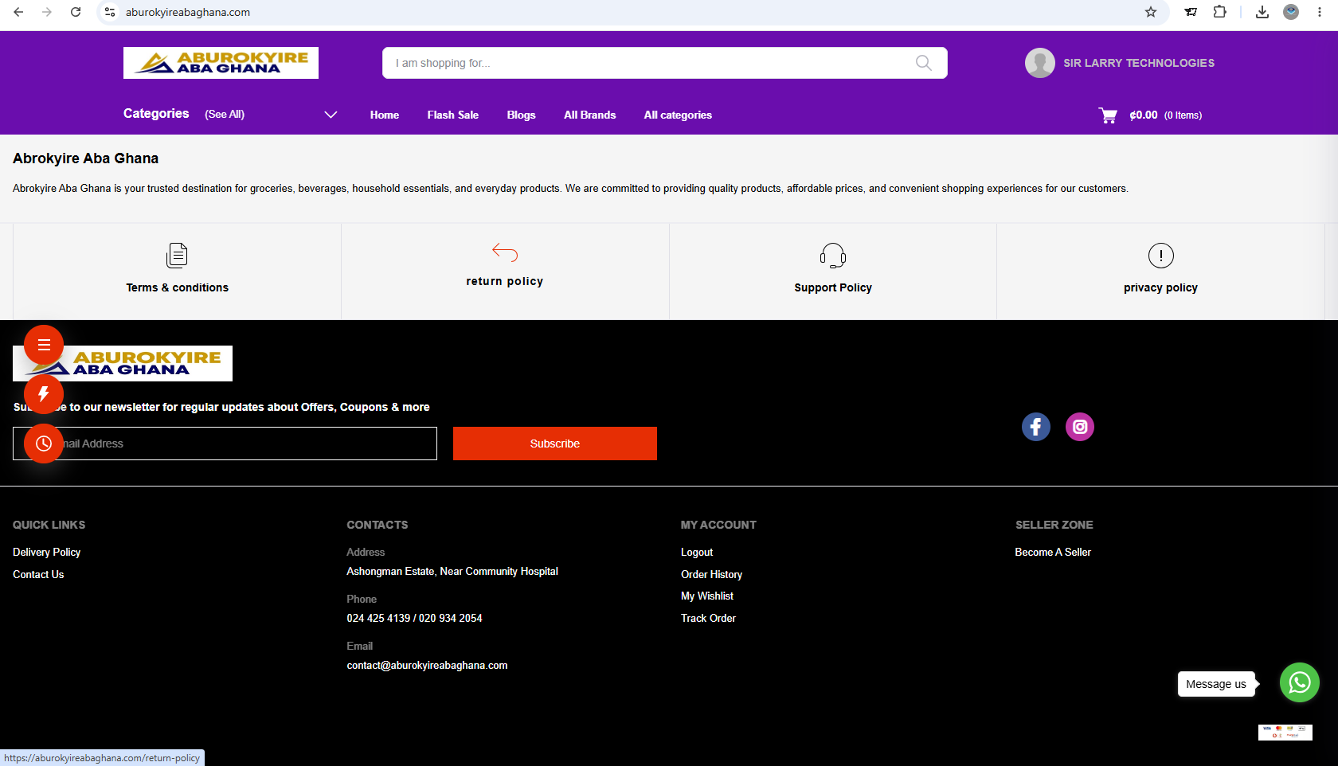Focus the newsletter Email Address field
This screenshot has width=1338, height=766.
point(225,444)
